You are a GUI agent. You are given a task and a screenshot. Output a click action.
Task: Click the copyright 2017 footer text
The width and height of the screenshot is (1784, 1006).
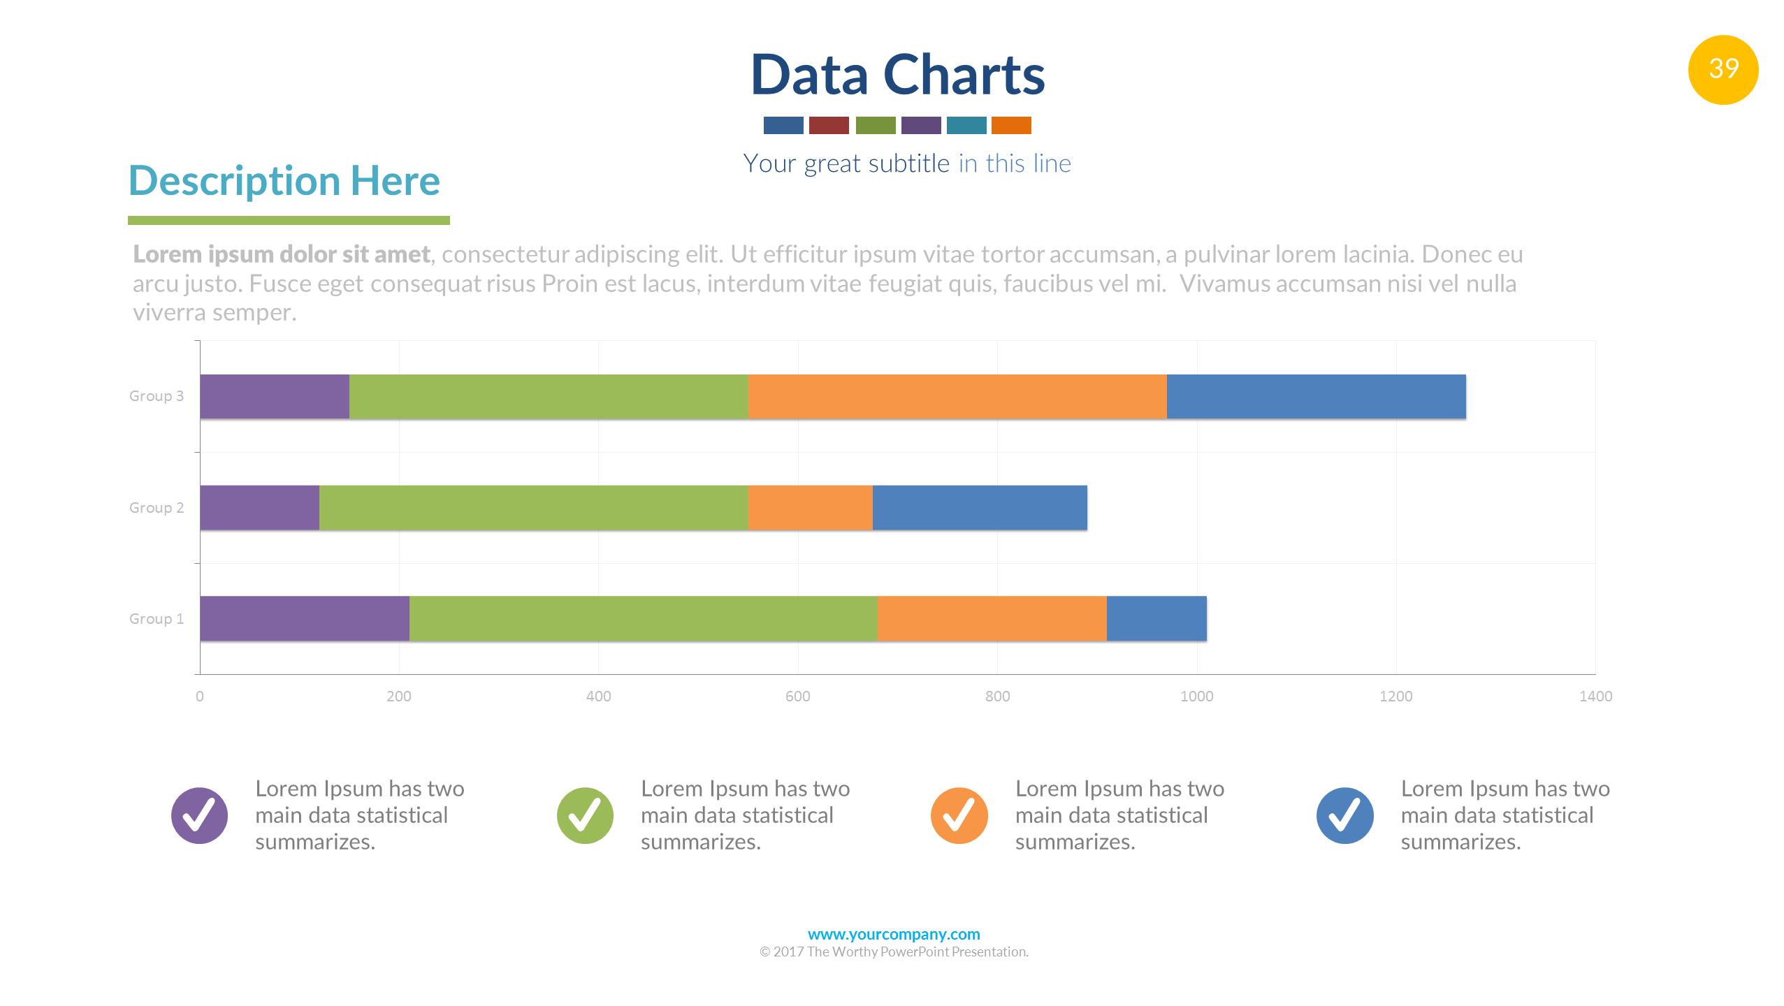tap(893, 952)
